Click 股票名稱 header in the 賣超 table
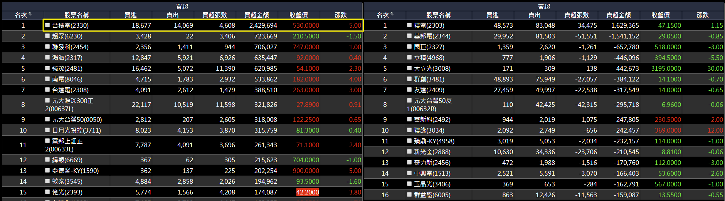Viewport: 725px width, 201px height. coord(439,15)
